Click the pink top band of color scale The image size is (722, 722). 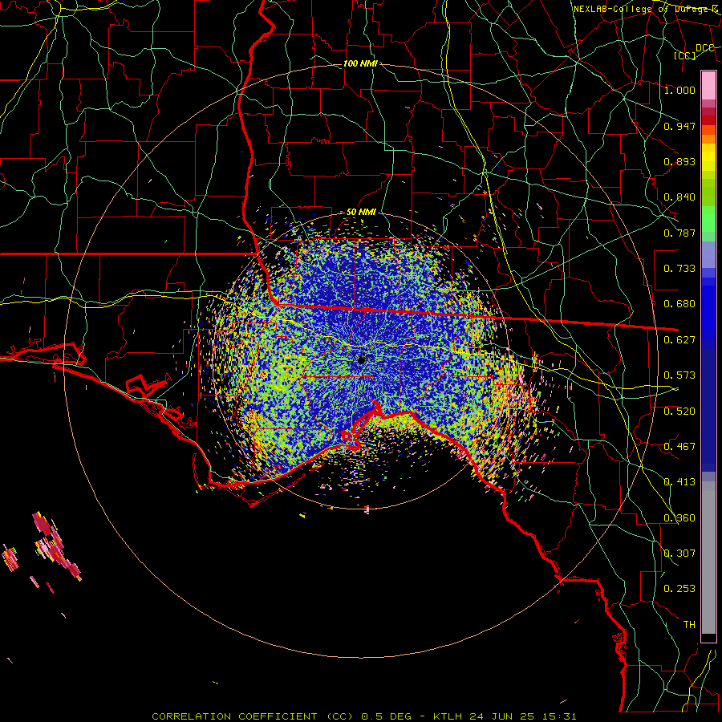point(708,85)
